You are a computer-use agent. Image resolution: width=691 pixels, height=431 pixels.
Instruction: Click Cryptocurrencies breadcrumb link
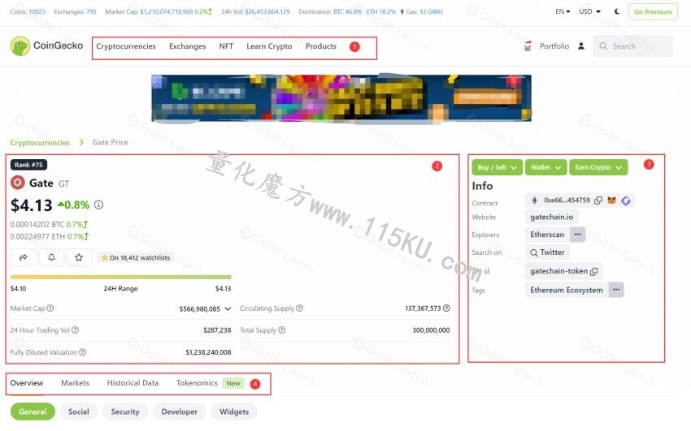pos(40,142)
